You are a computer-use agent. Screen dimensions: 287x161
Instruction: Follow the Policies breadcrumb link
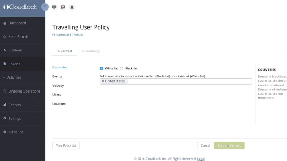click(x=78, y=35)
